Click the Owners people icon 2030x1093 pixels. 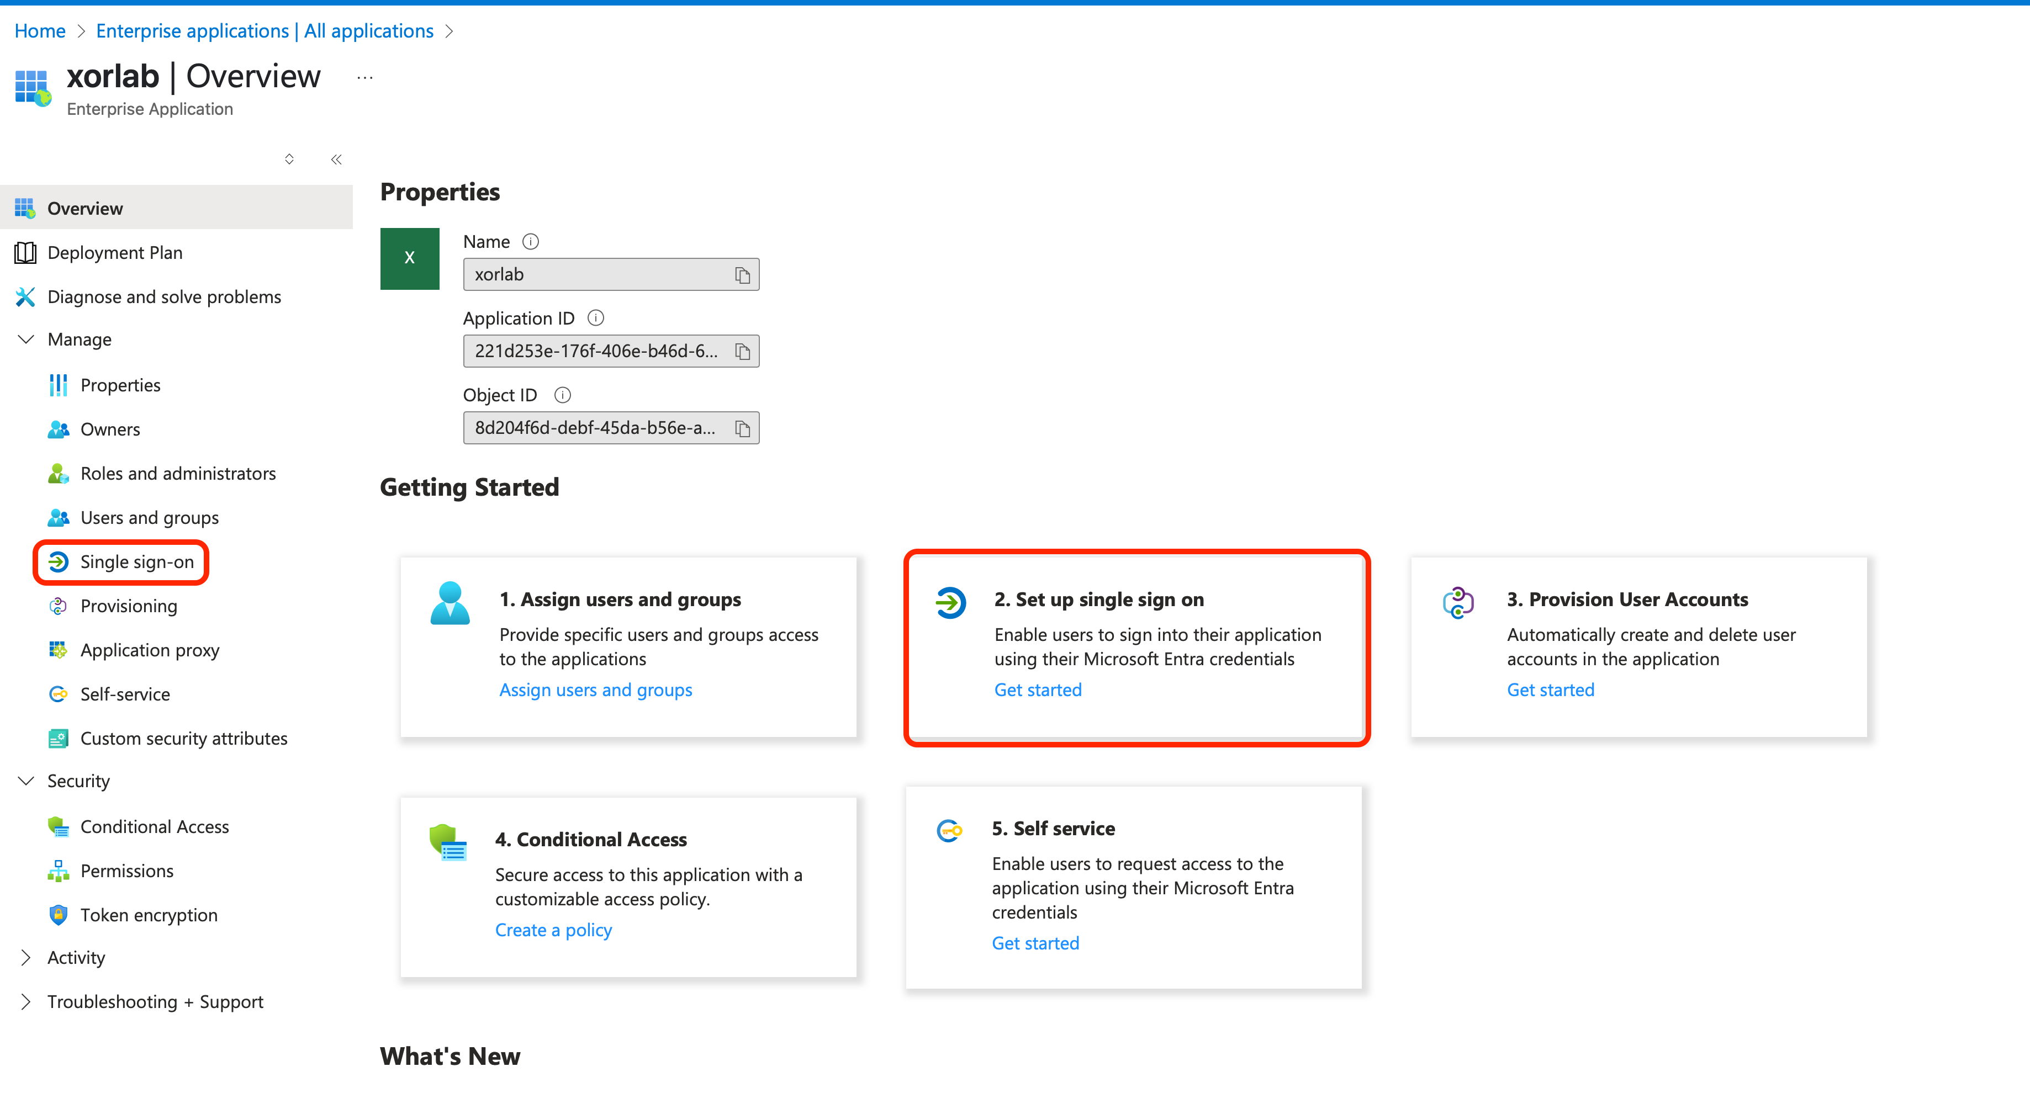pyautogui.click(x=59, y=429)
